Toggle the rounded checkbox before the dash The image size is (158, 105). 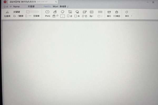(x=26, y=16)
